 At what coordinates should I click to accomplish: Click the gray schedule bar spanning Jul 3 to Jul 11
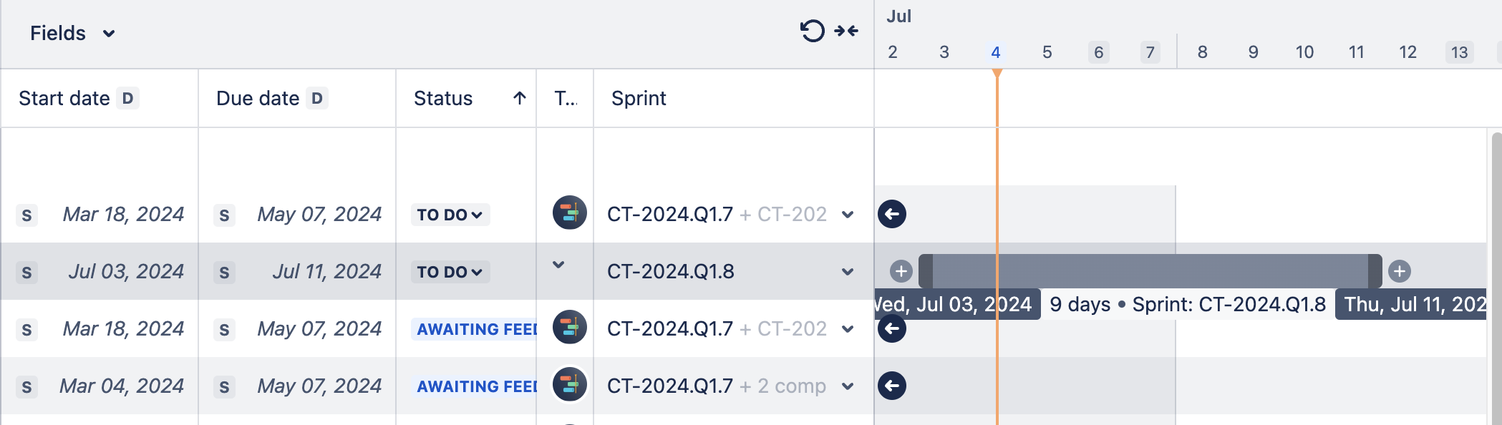click(1145, 271)
